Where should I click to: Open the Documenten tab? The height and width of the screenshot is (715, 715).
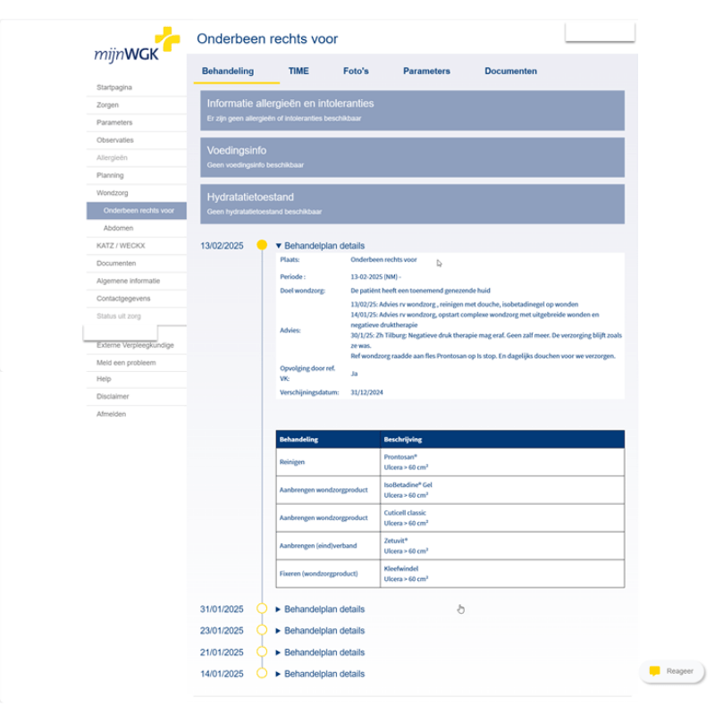click(510, 71)
